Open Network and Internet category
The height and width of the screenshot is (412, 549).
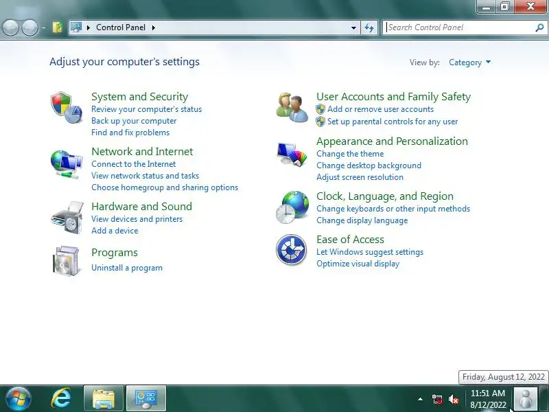pyautogui.click(x=142, y=151)
